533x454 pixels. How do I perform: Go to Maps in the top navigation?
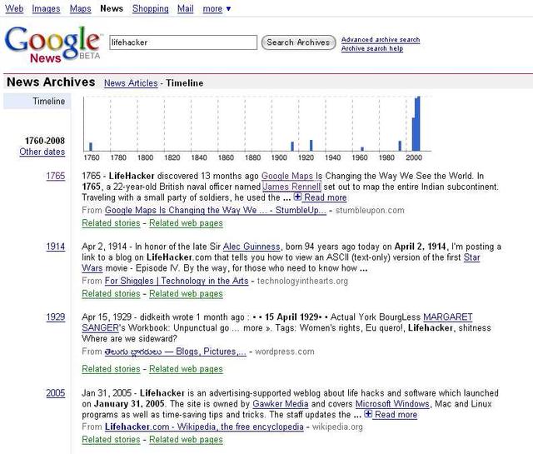(x=81, y=8)
